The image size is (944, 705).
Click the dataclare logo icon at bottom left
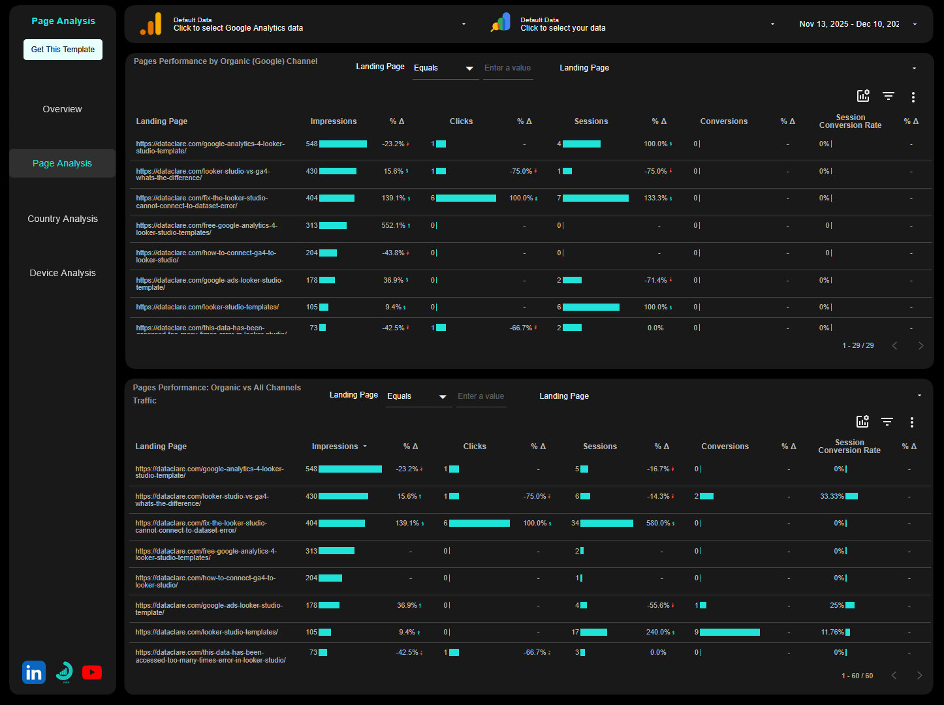pyautogui.click(x=63, y=672)
